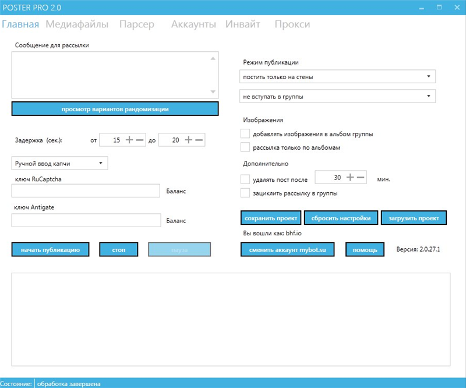Click "сменить аккаунт mybot.su"
This screenshot has height=388, width=466.
click(288, 249)
